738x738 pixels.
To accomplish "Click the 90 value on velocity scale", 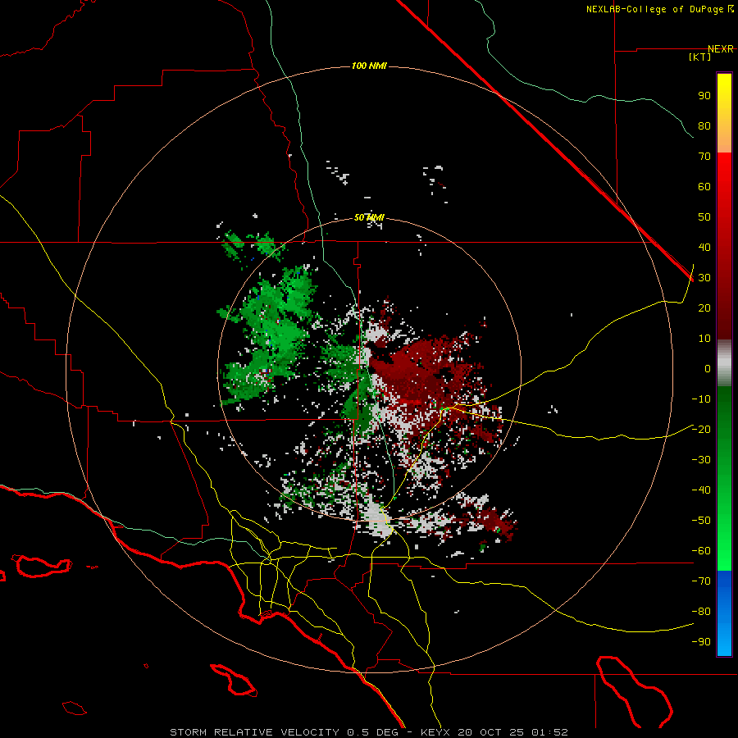I will 704,96.
